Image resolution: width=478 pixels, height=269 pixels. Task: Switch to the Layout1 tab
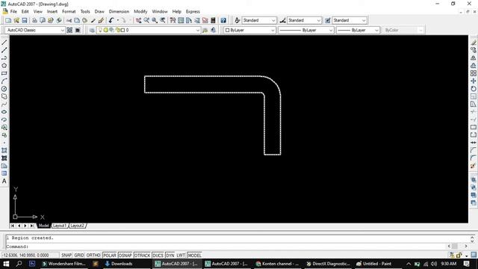point(59,226)
